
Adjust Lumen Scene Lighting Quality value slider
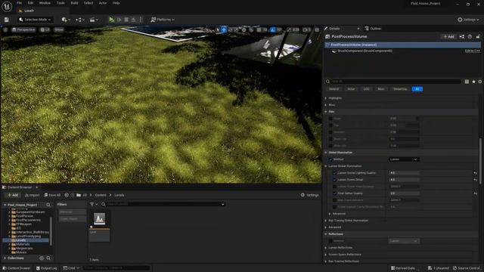pyautogui.click(x=404, y=173)
